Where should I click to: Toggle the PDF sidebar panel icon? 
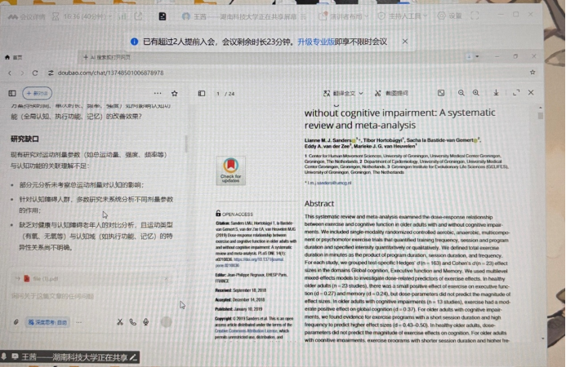click(199, 94)
